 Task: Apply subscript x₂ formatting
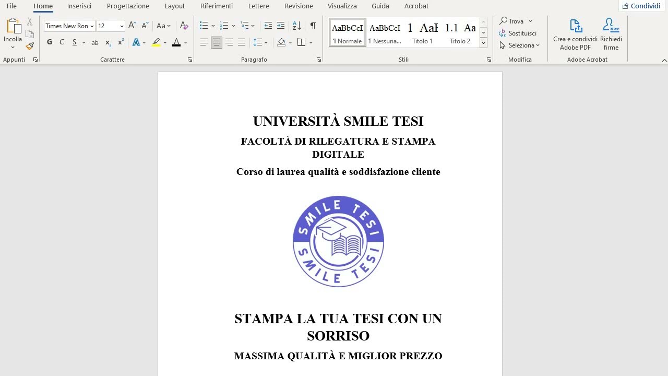click(x=108, y=42)
